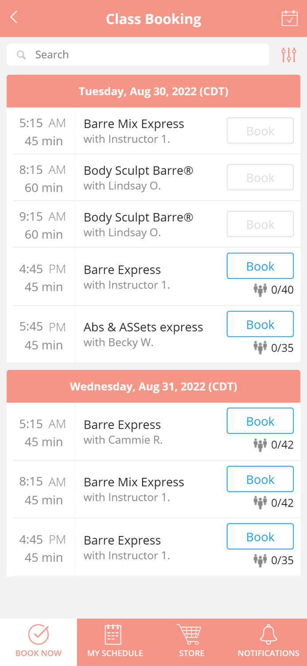This screenshot has width=307, height=666.
Task: Select the Wednesday, Aug 31 date header
Action: click(153, 386)
